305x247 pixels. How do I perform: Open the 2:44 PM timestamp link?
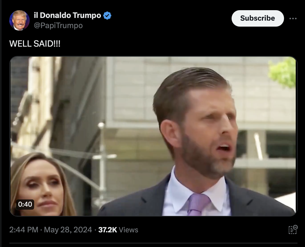(x=24, y=230)
